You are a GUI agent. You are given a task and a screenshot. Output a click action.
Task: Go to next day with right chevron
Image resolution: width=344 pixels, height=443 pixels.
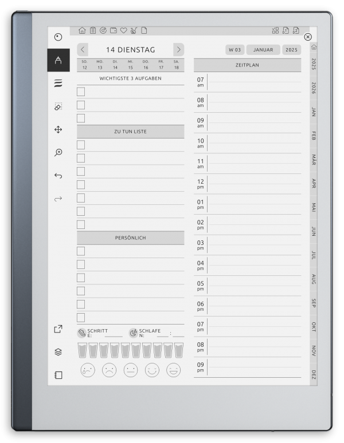click(x=178, y=50)
